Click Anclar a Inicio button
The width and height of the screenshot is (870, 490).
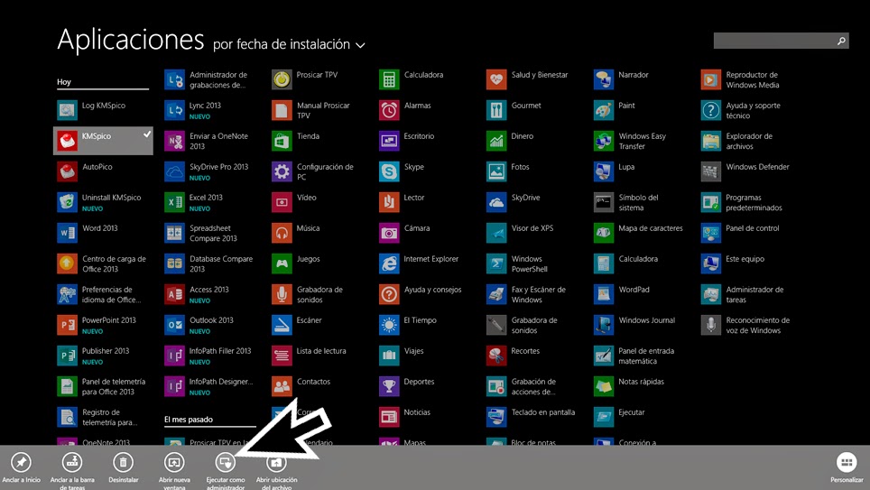click(21, 467)
